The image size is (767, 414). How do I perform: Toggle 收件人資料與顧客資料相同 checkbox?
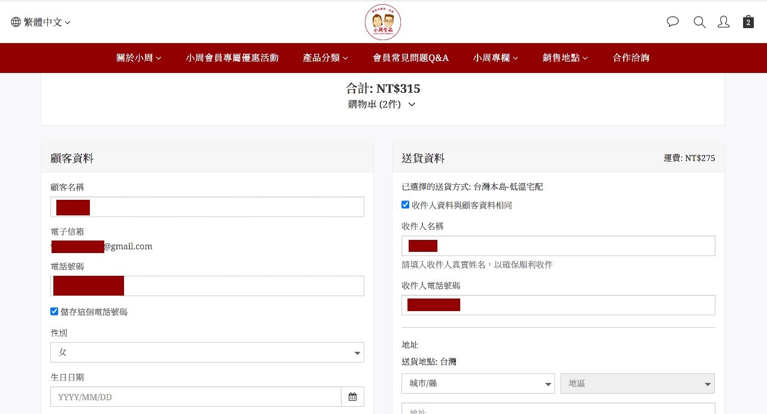406,205
